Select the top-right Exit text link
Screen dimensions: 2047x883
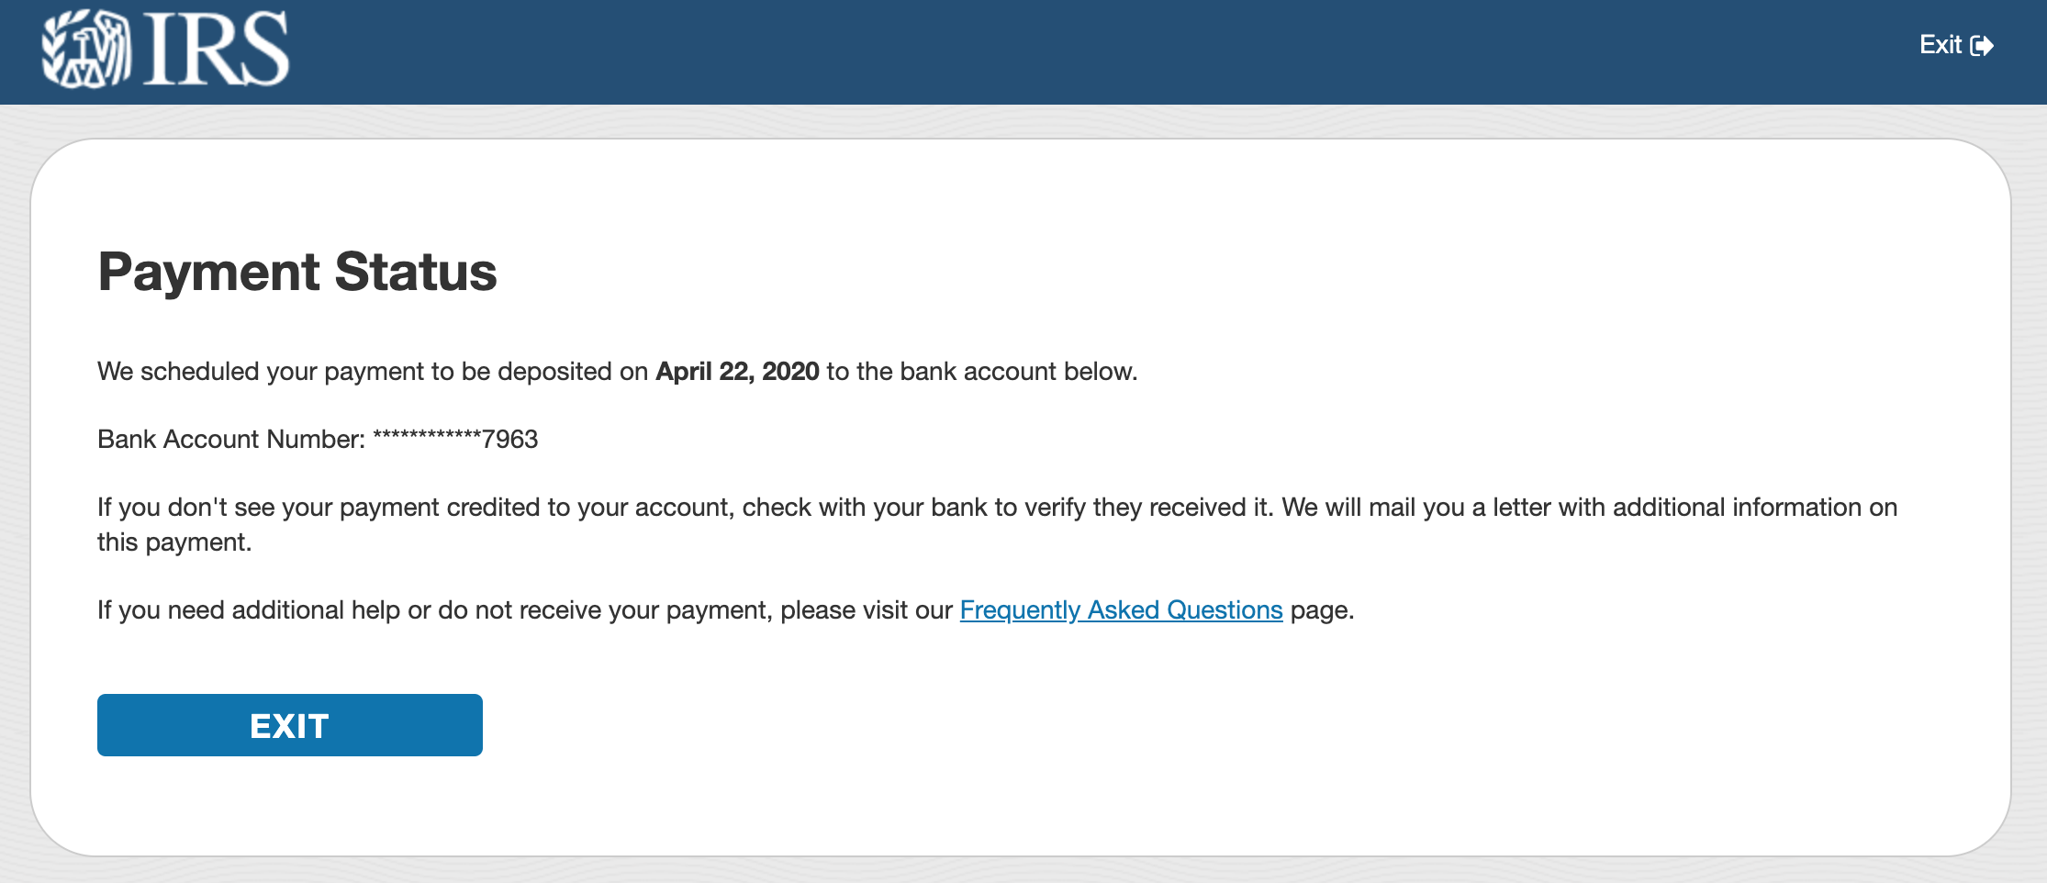[x=1940, y=45]
